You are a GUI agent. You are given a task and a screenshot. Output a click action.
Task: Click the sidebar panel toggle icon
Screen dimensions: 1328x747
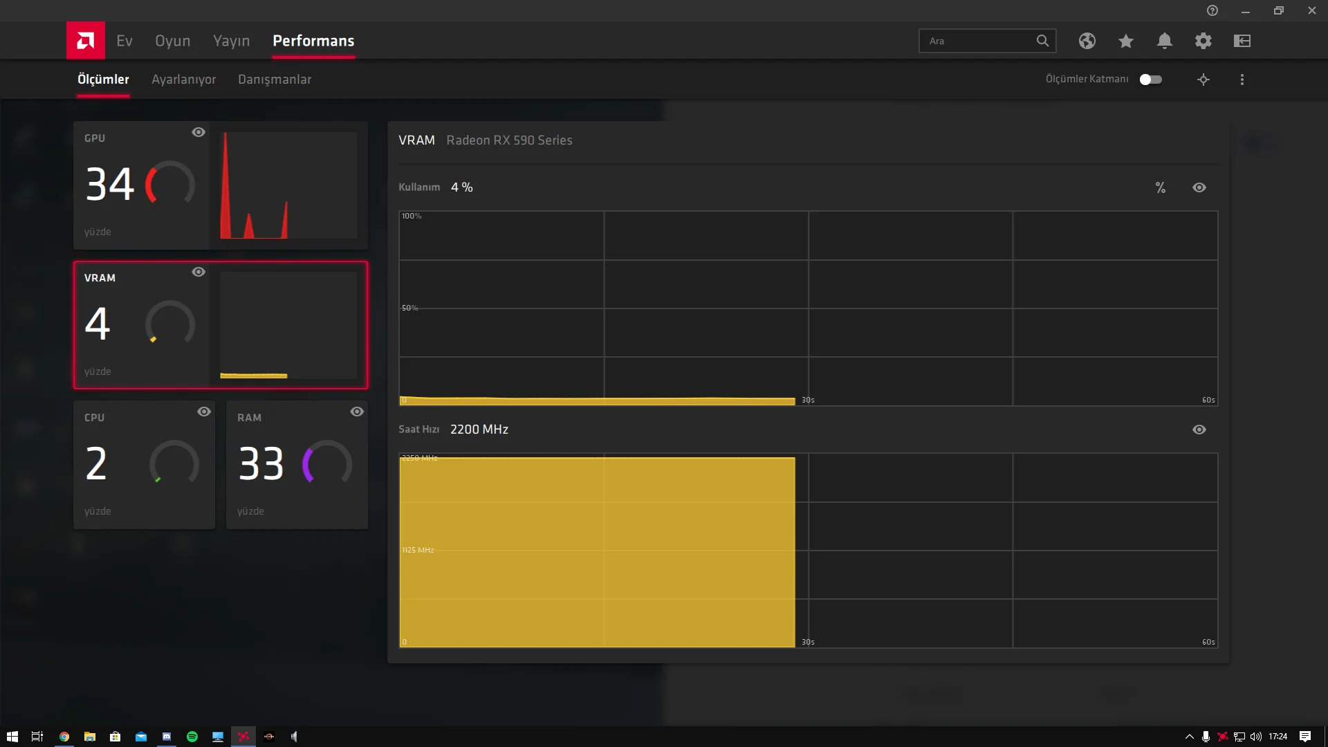1242,41
